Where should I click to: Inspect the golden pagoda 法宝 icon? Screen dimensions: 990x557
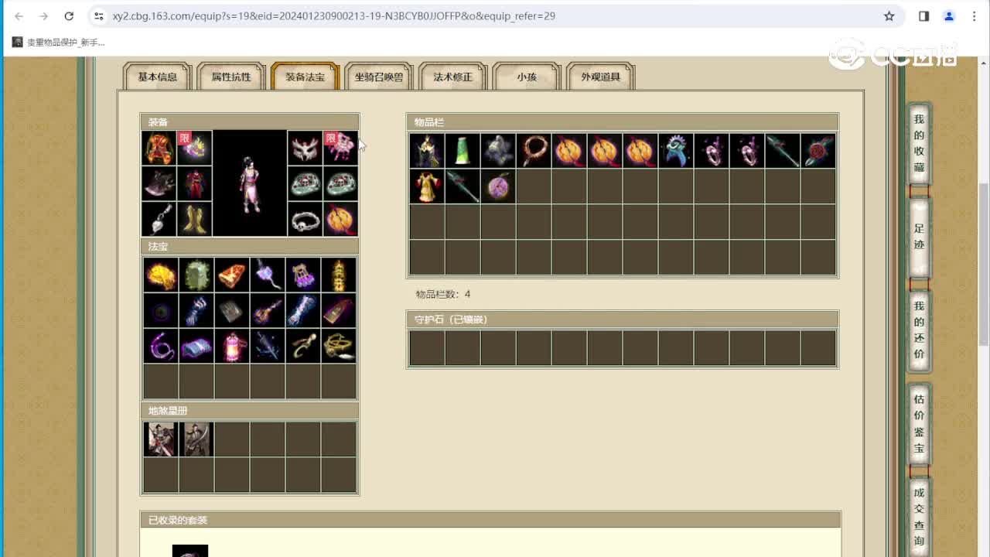(339, 275)
